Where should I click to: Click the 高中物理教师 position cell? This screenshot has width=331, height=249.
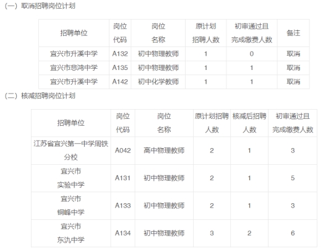[164, 151]
